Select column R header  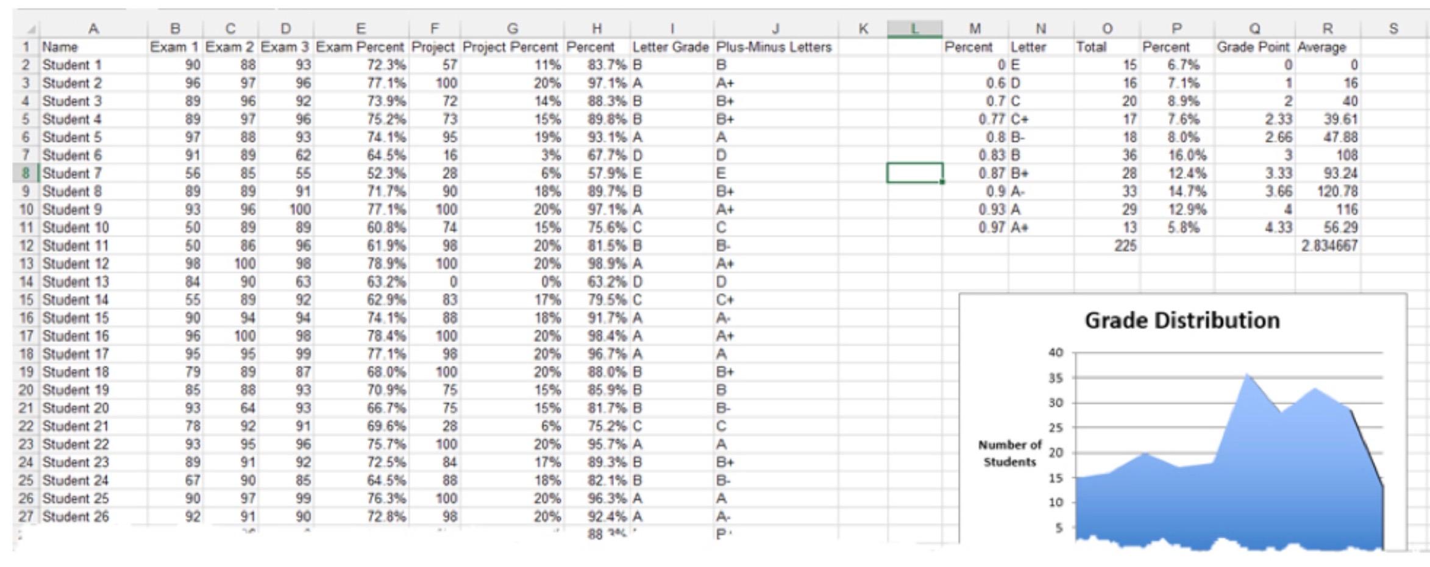pyautogui.click(x=1328, y=28)
